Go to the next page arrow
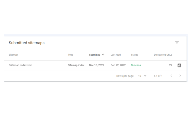The image size is (192, 116). pyautogui.click(x=180, y=76)
